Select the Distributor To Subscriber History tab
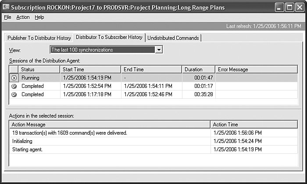The height and width of the screenshot is (184, 307). click(109, 38)
